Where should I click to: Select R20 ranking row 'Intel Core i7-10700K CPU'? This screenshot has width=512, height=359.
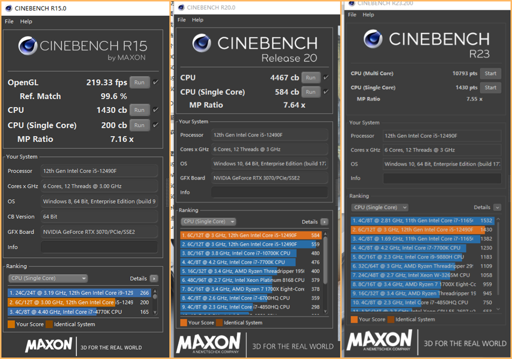(251, 253)
